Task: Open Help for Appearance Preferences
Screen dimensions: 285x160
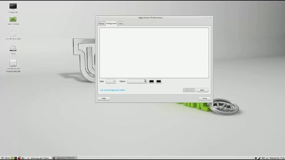Action: 104,98
